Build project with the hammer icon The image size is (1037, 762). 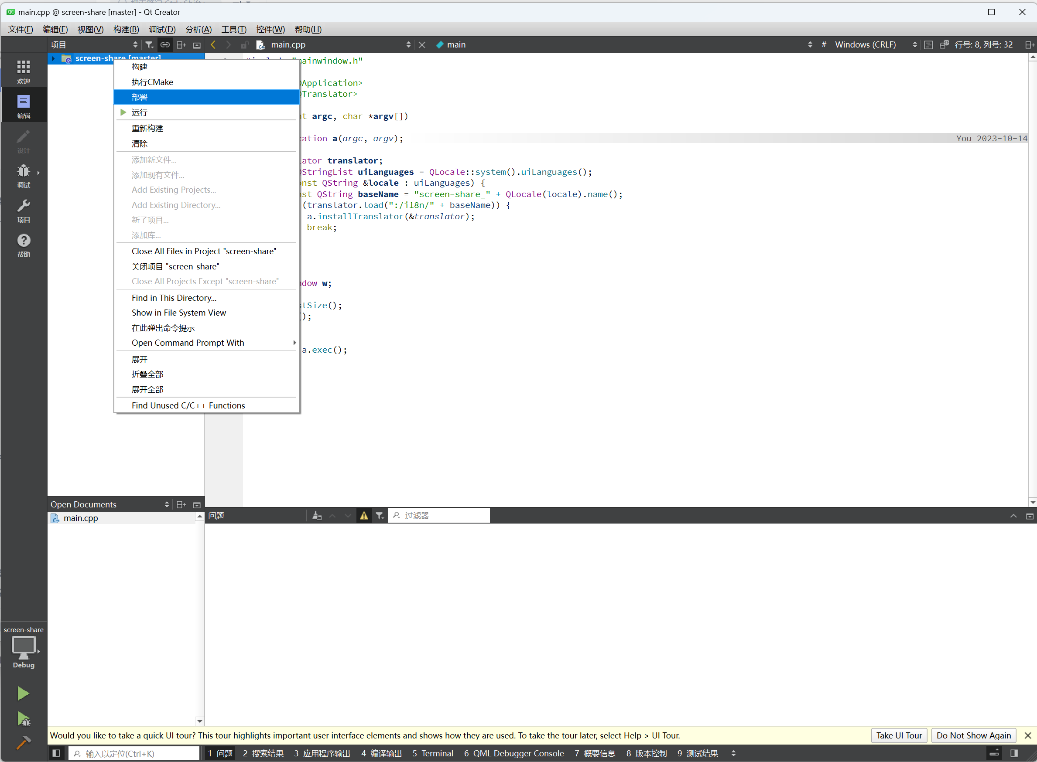pos(23,742)
